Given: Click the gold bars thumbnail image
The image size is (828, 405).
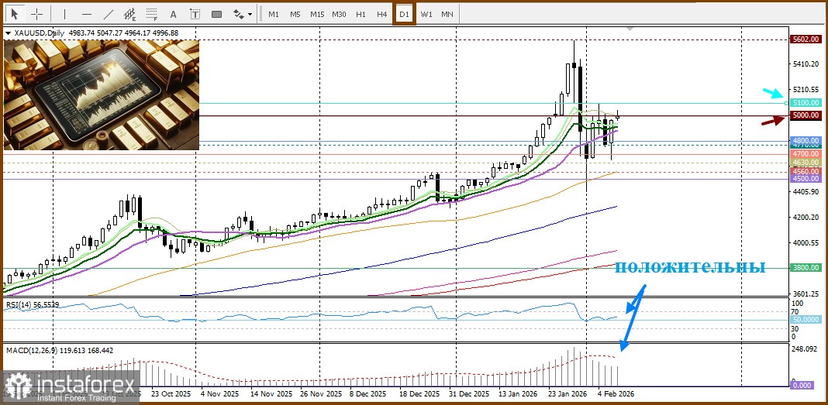Looking at the screenshot, I should [x=102, y=95].
